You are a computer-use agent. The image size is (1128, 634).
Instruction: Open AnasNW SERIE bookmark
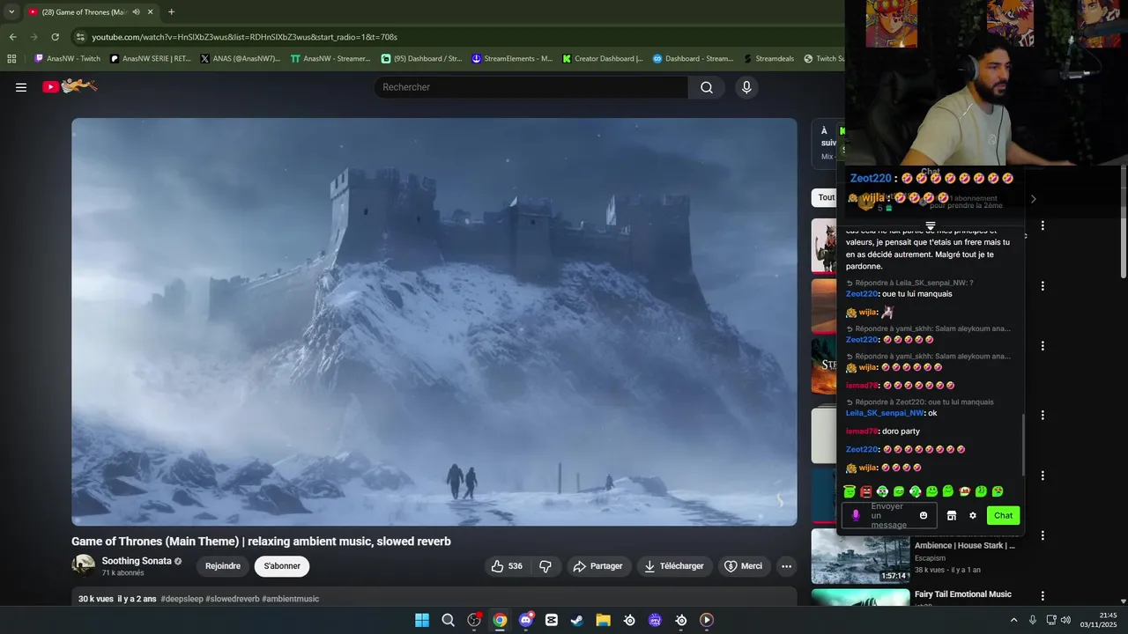coord(150,59)
